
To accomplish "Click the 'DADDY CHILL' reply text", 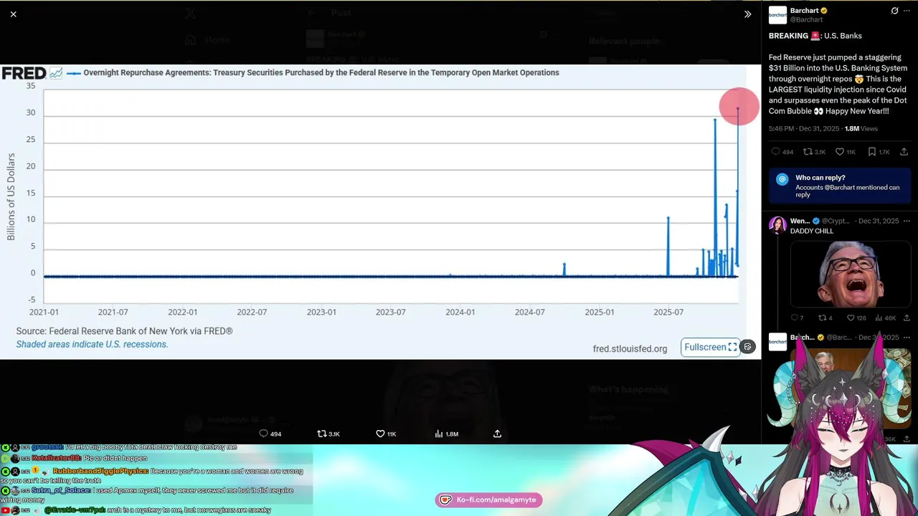I will (812, 231).
